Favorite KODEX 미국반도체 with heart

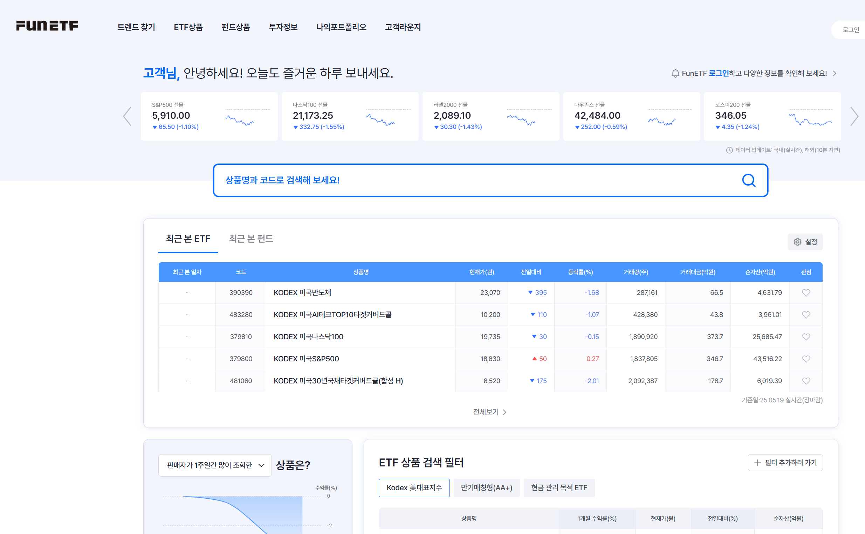[x=806, y=293]
